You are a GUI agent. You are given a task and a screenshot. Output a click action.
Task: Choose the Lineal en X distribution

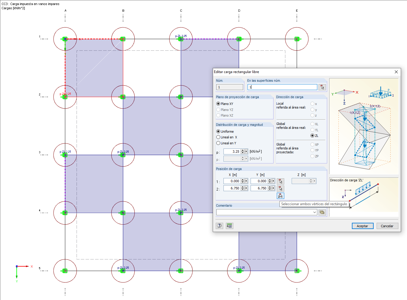(218, 137)
